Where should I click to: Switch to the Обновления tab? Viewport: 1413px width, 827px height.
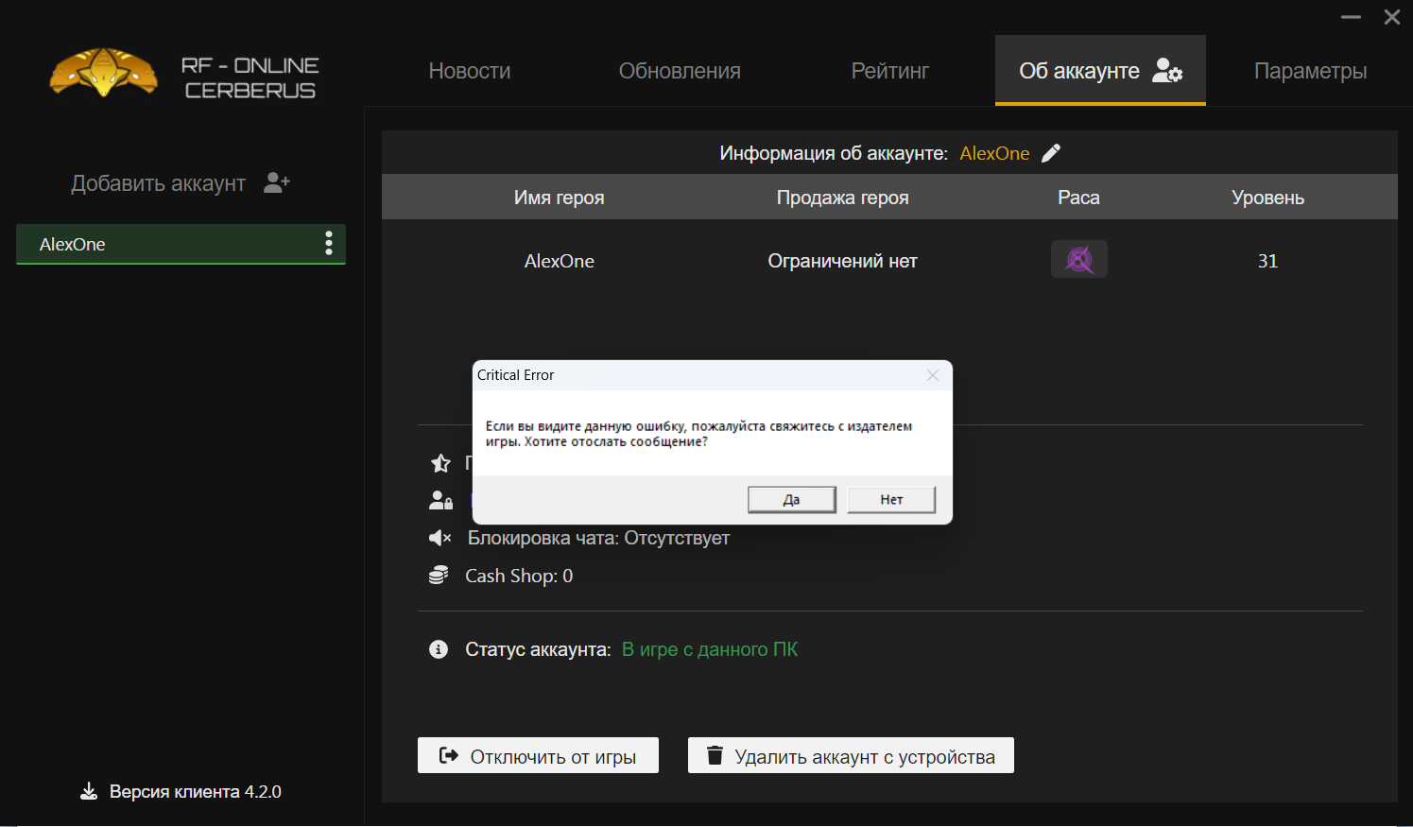(x=680, y=71)
